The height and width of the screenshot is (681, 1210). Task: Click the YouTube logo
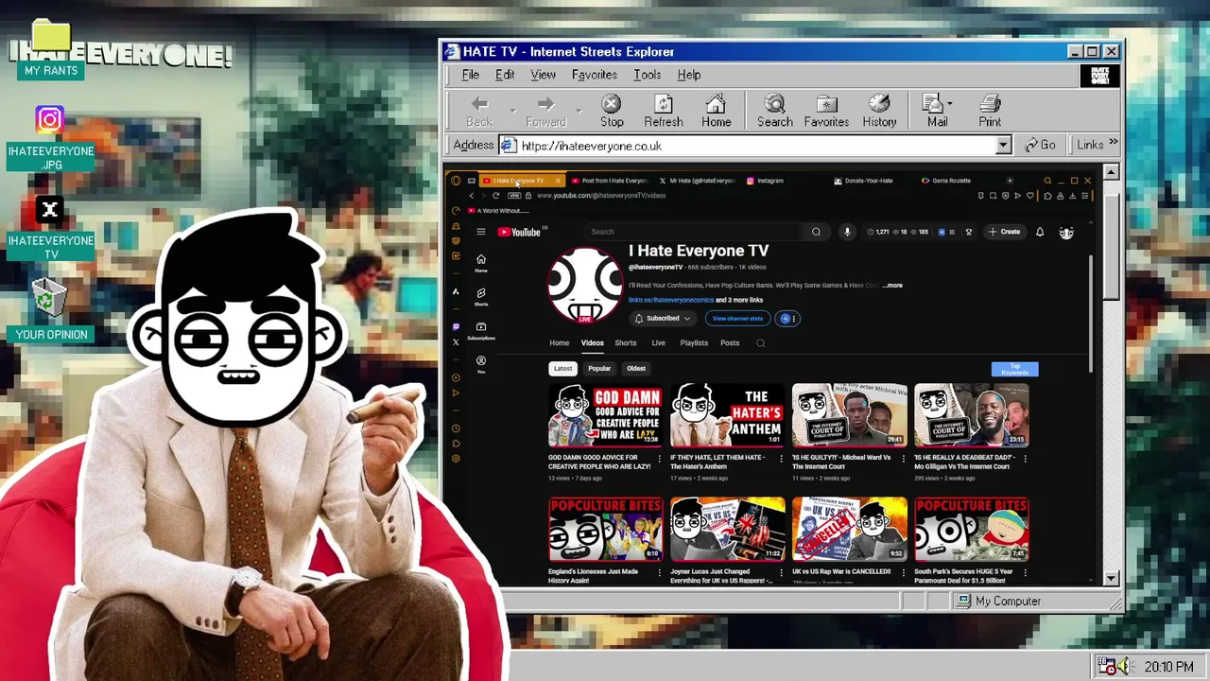tap(519, 232)
